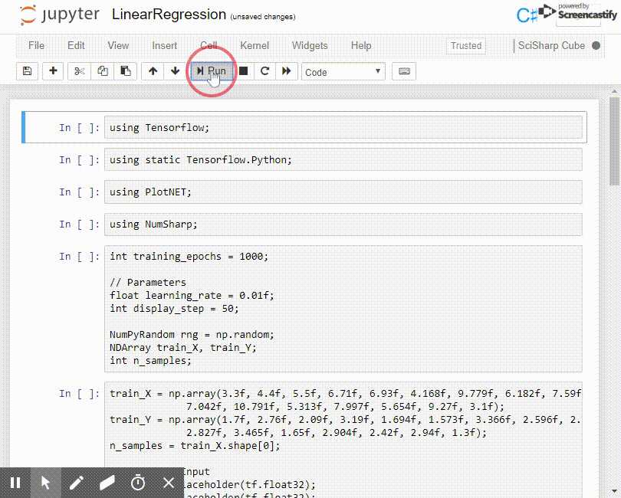Copy the selected cells with the copy icon

pos(103,71)
